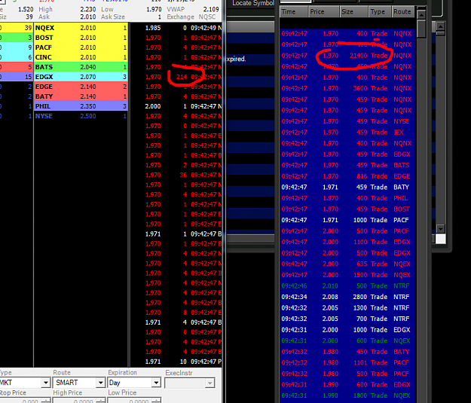Click the 400 Trade PHIL row

[347, 198]
